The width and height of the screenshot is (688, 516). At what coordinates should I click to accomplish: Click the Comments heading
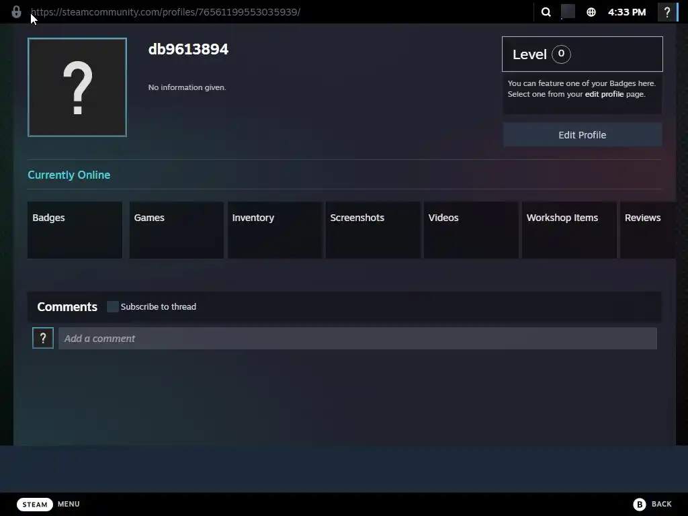pyautogui.click(x=67, y=306)
